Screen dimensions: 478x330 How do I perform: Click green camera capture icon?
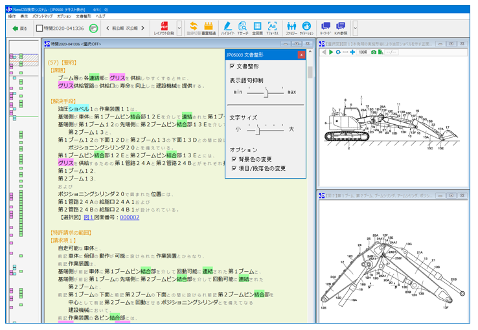[x=374, y=52]
